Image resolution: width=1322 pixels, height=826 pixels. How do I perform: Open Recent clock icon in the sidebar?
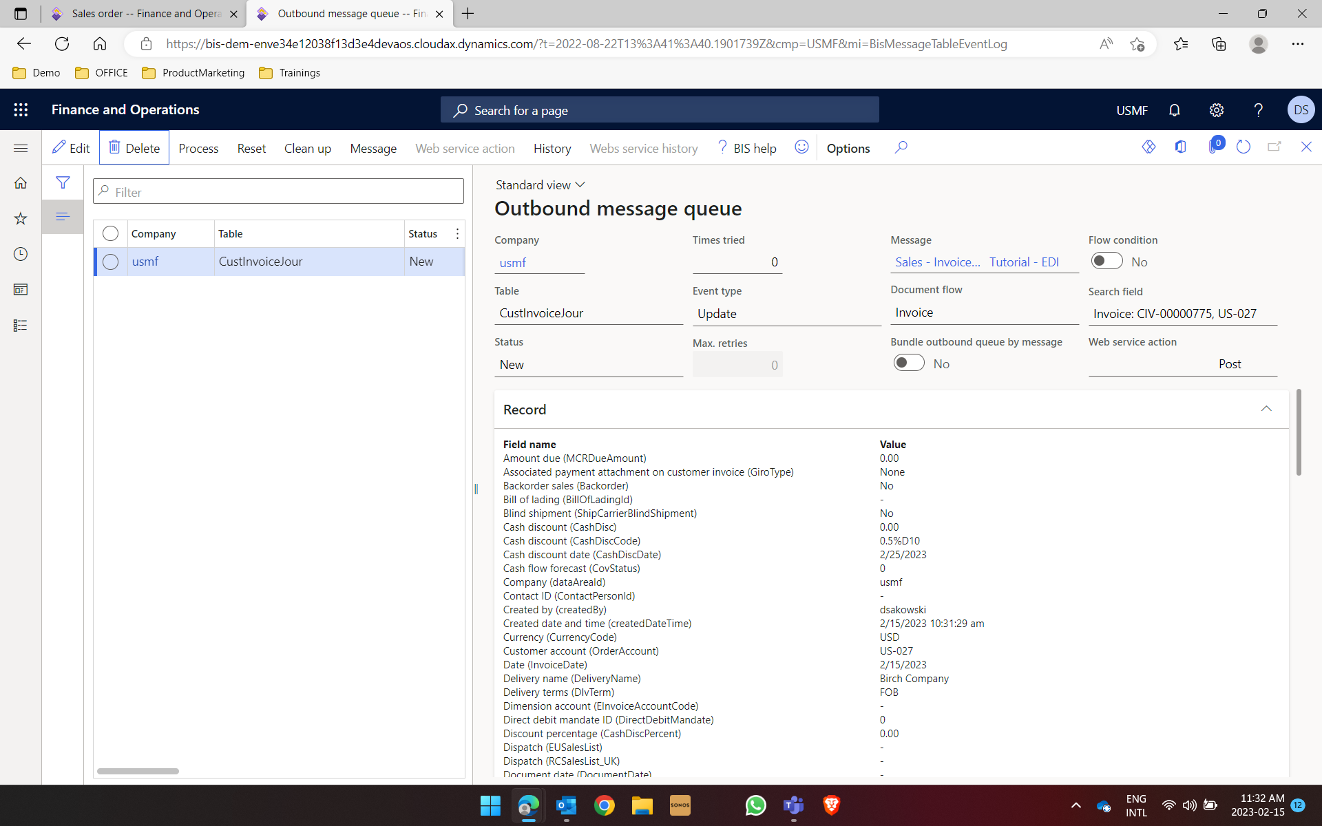21,254
